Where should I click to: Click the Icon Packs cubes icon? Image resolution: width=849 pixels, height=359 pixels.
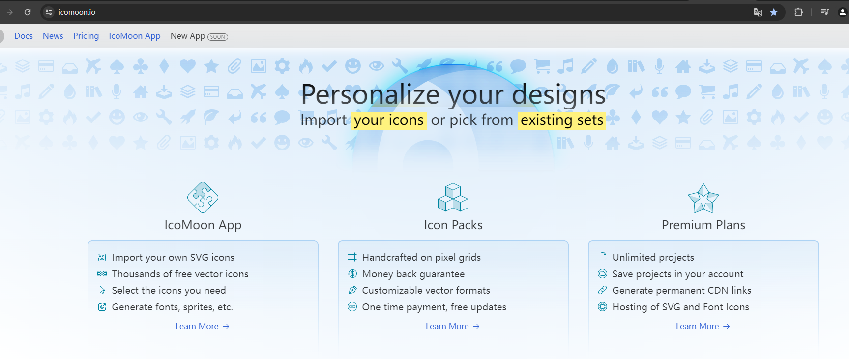tap(453, 198)
